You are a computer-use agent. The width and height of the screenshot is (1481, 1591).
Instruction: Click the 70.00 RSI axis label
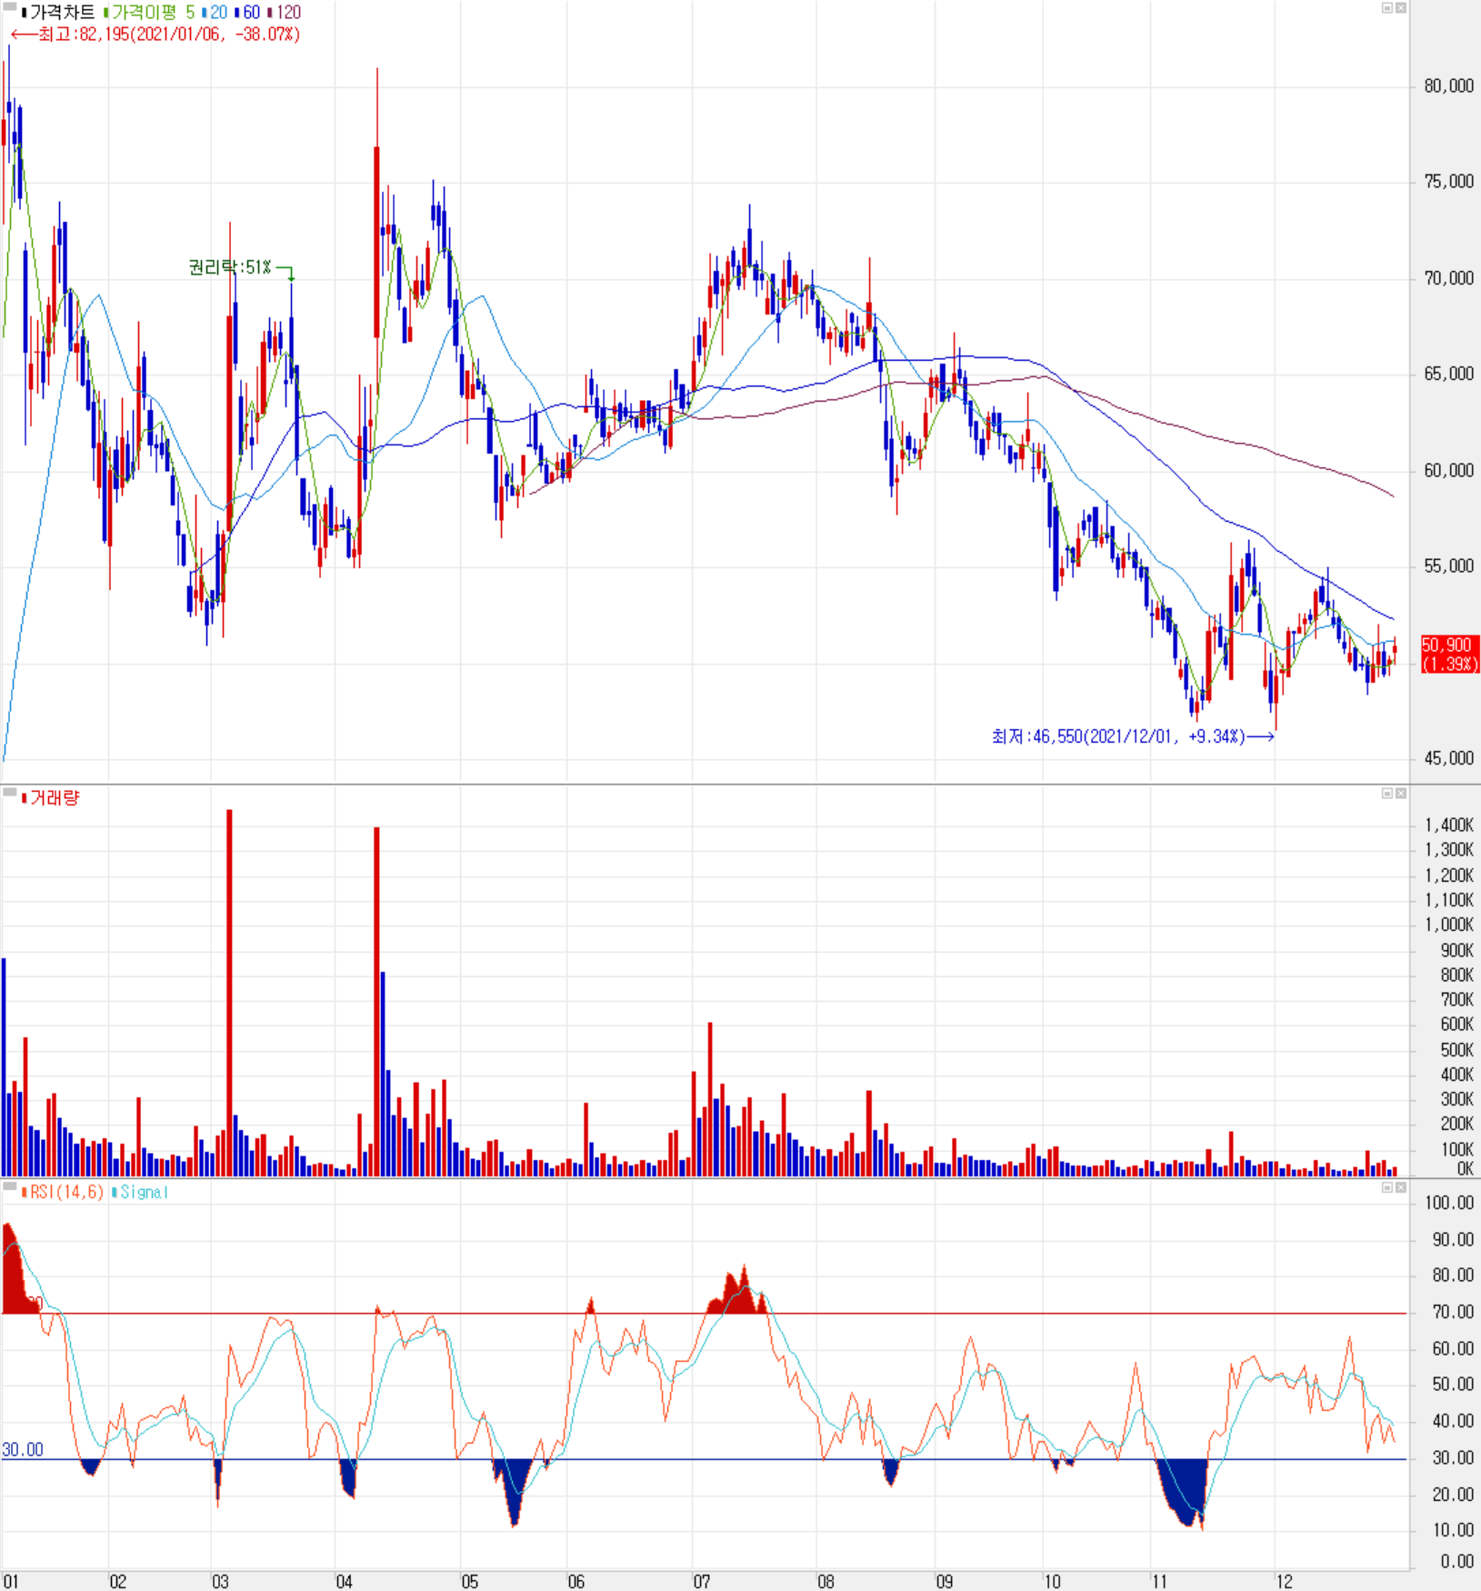pyautogui.click(x=1453, y=1312)
